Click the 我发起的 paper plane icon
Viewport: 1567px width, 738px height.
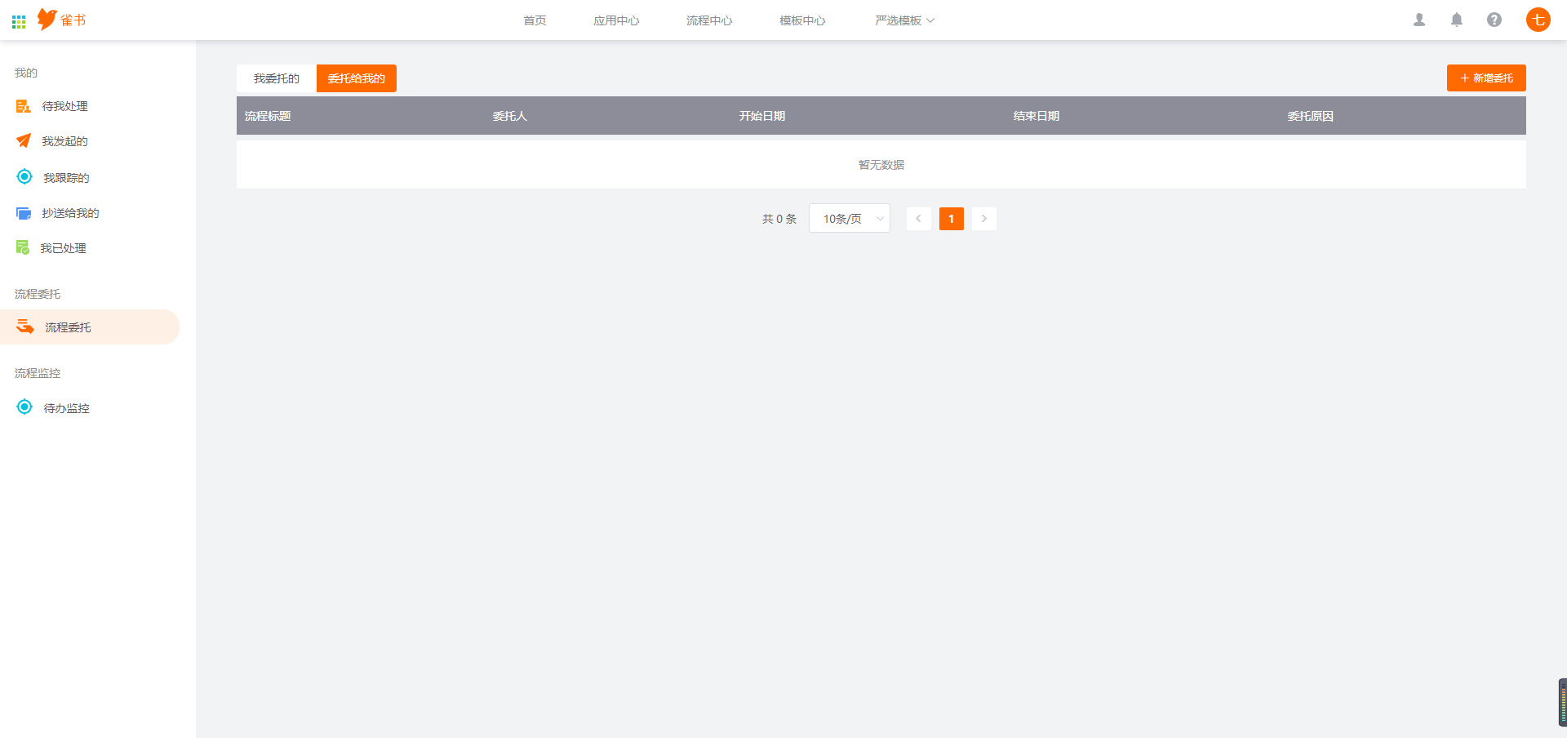(x=24, y=141)
